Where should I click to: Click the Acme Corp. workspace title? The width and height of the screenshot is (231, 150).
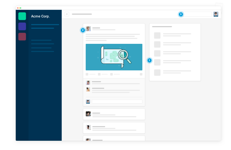(40, 16)
